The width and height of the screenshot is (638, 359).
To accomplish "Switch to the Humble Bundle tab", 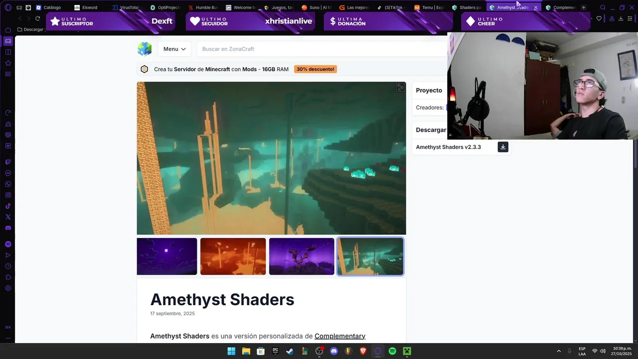I will point(203,7).
